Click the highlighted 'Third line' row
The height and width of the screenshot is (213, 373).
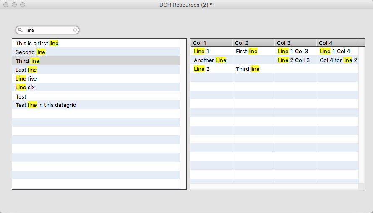(27, 61)
